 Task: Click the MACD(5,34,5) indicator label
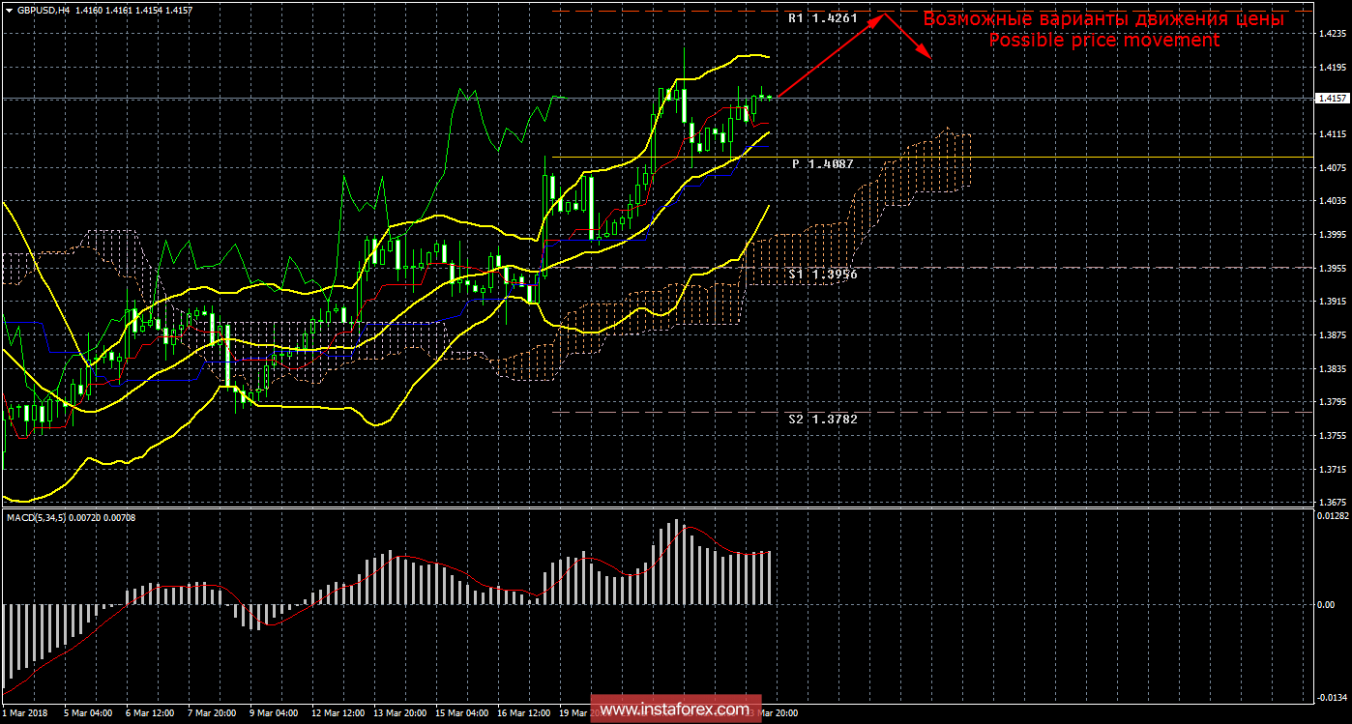73,518
